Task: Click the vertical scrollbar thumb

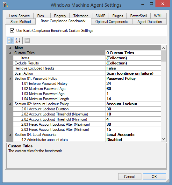Action: tap(163, 56)
